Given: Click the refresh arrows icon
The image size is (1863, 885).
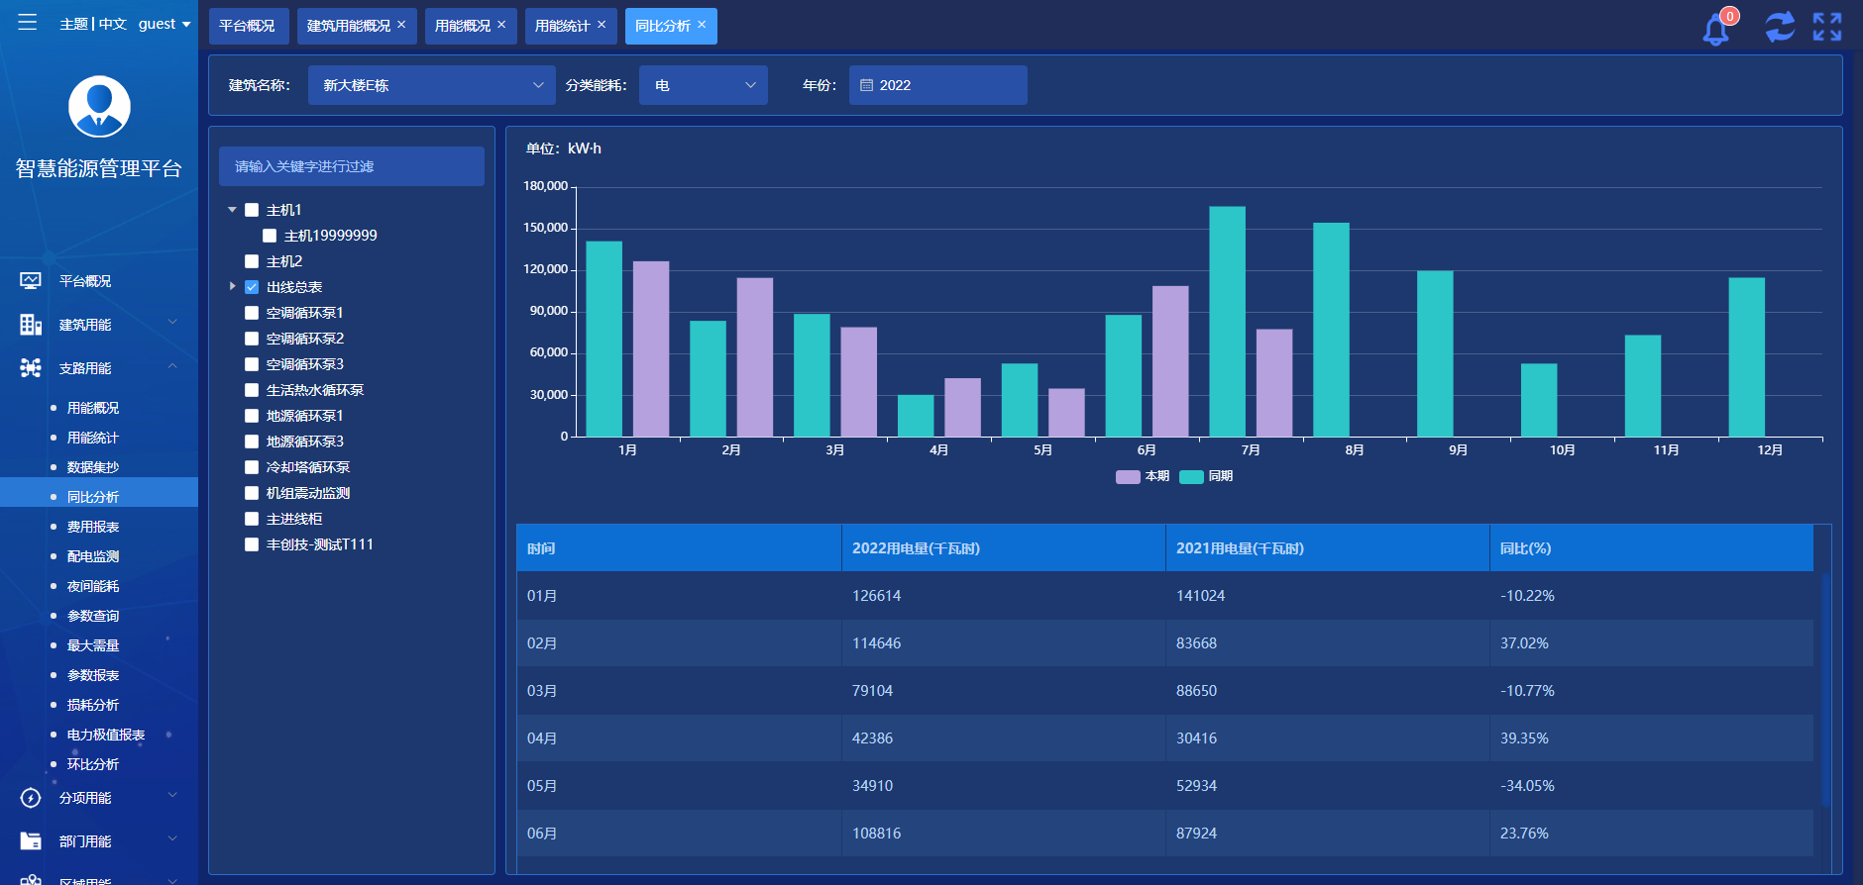Looking at the screenshot, I should (x=1779, y=27).
